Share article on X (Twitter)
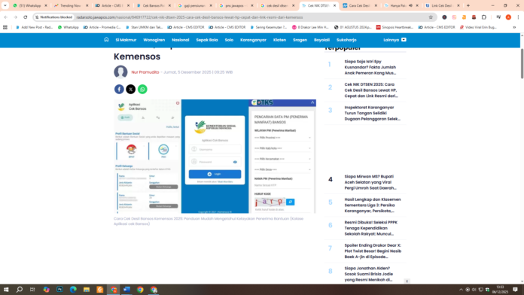 pyautogui.click(x=131, y=90)
